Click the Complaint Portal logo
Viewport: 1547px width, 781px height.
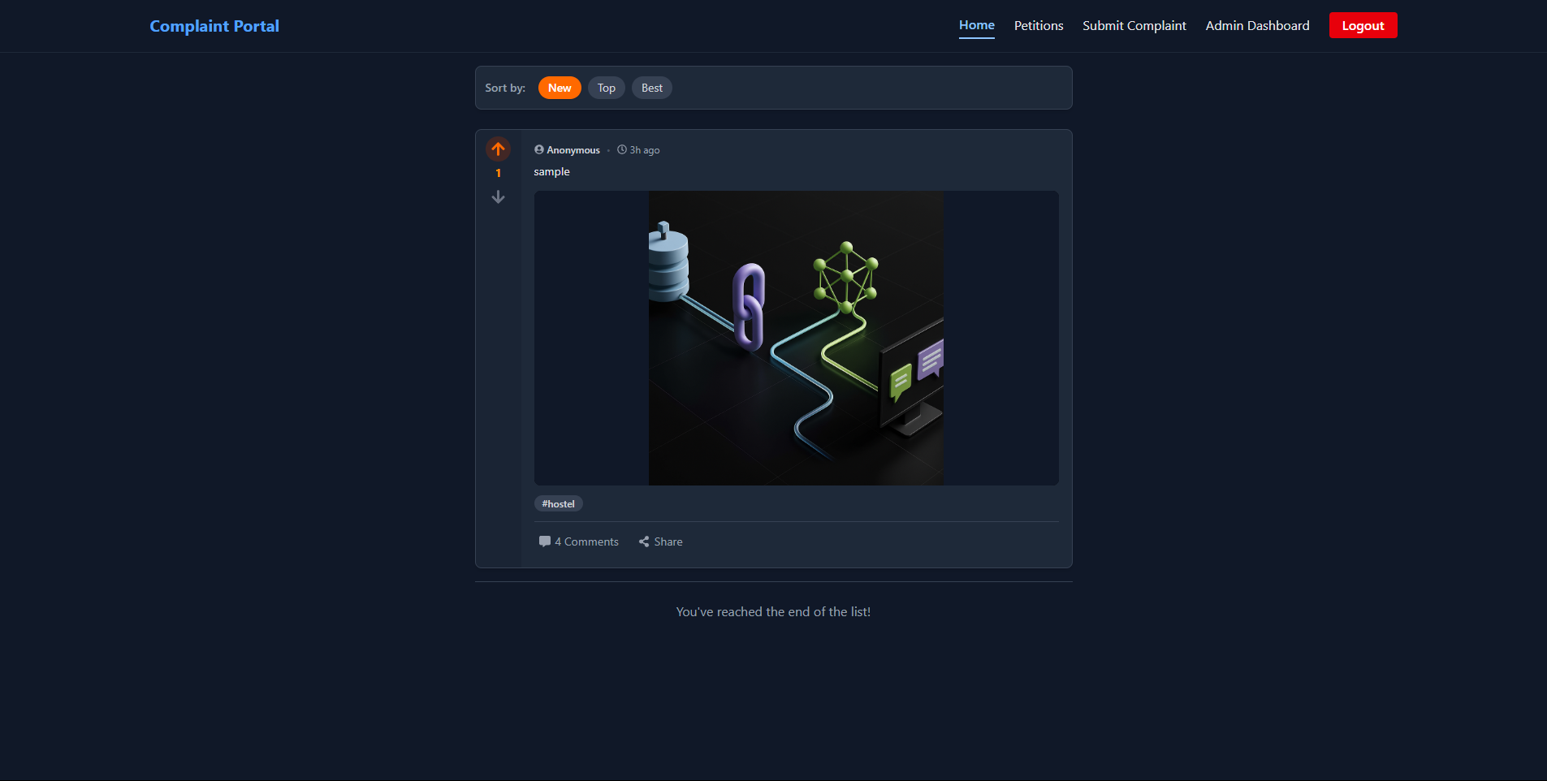point(214,26)
